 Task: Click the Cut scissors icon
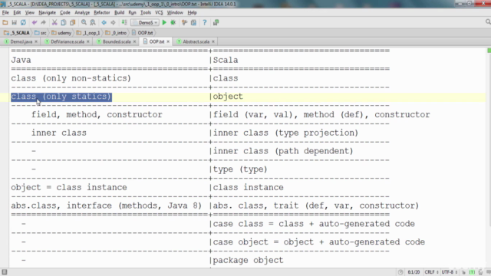[54, 22]
